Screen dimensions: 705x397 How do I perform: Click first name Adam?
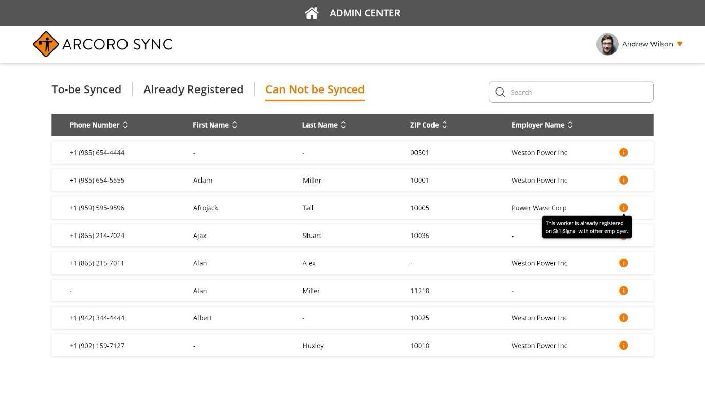click(x=203, y=181)
